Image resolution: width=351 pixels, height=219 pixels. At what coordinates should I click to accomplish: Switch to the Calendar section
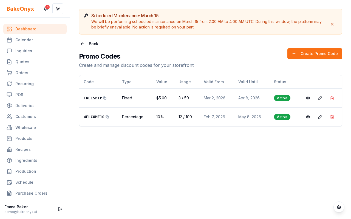[x=24, y=40]
